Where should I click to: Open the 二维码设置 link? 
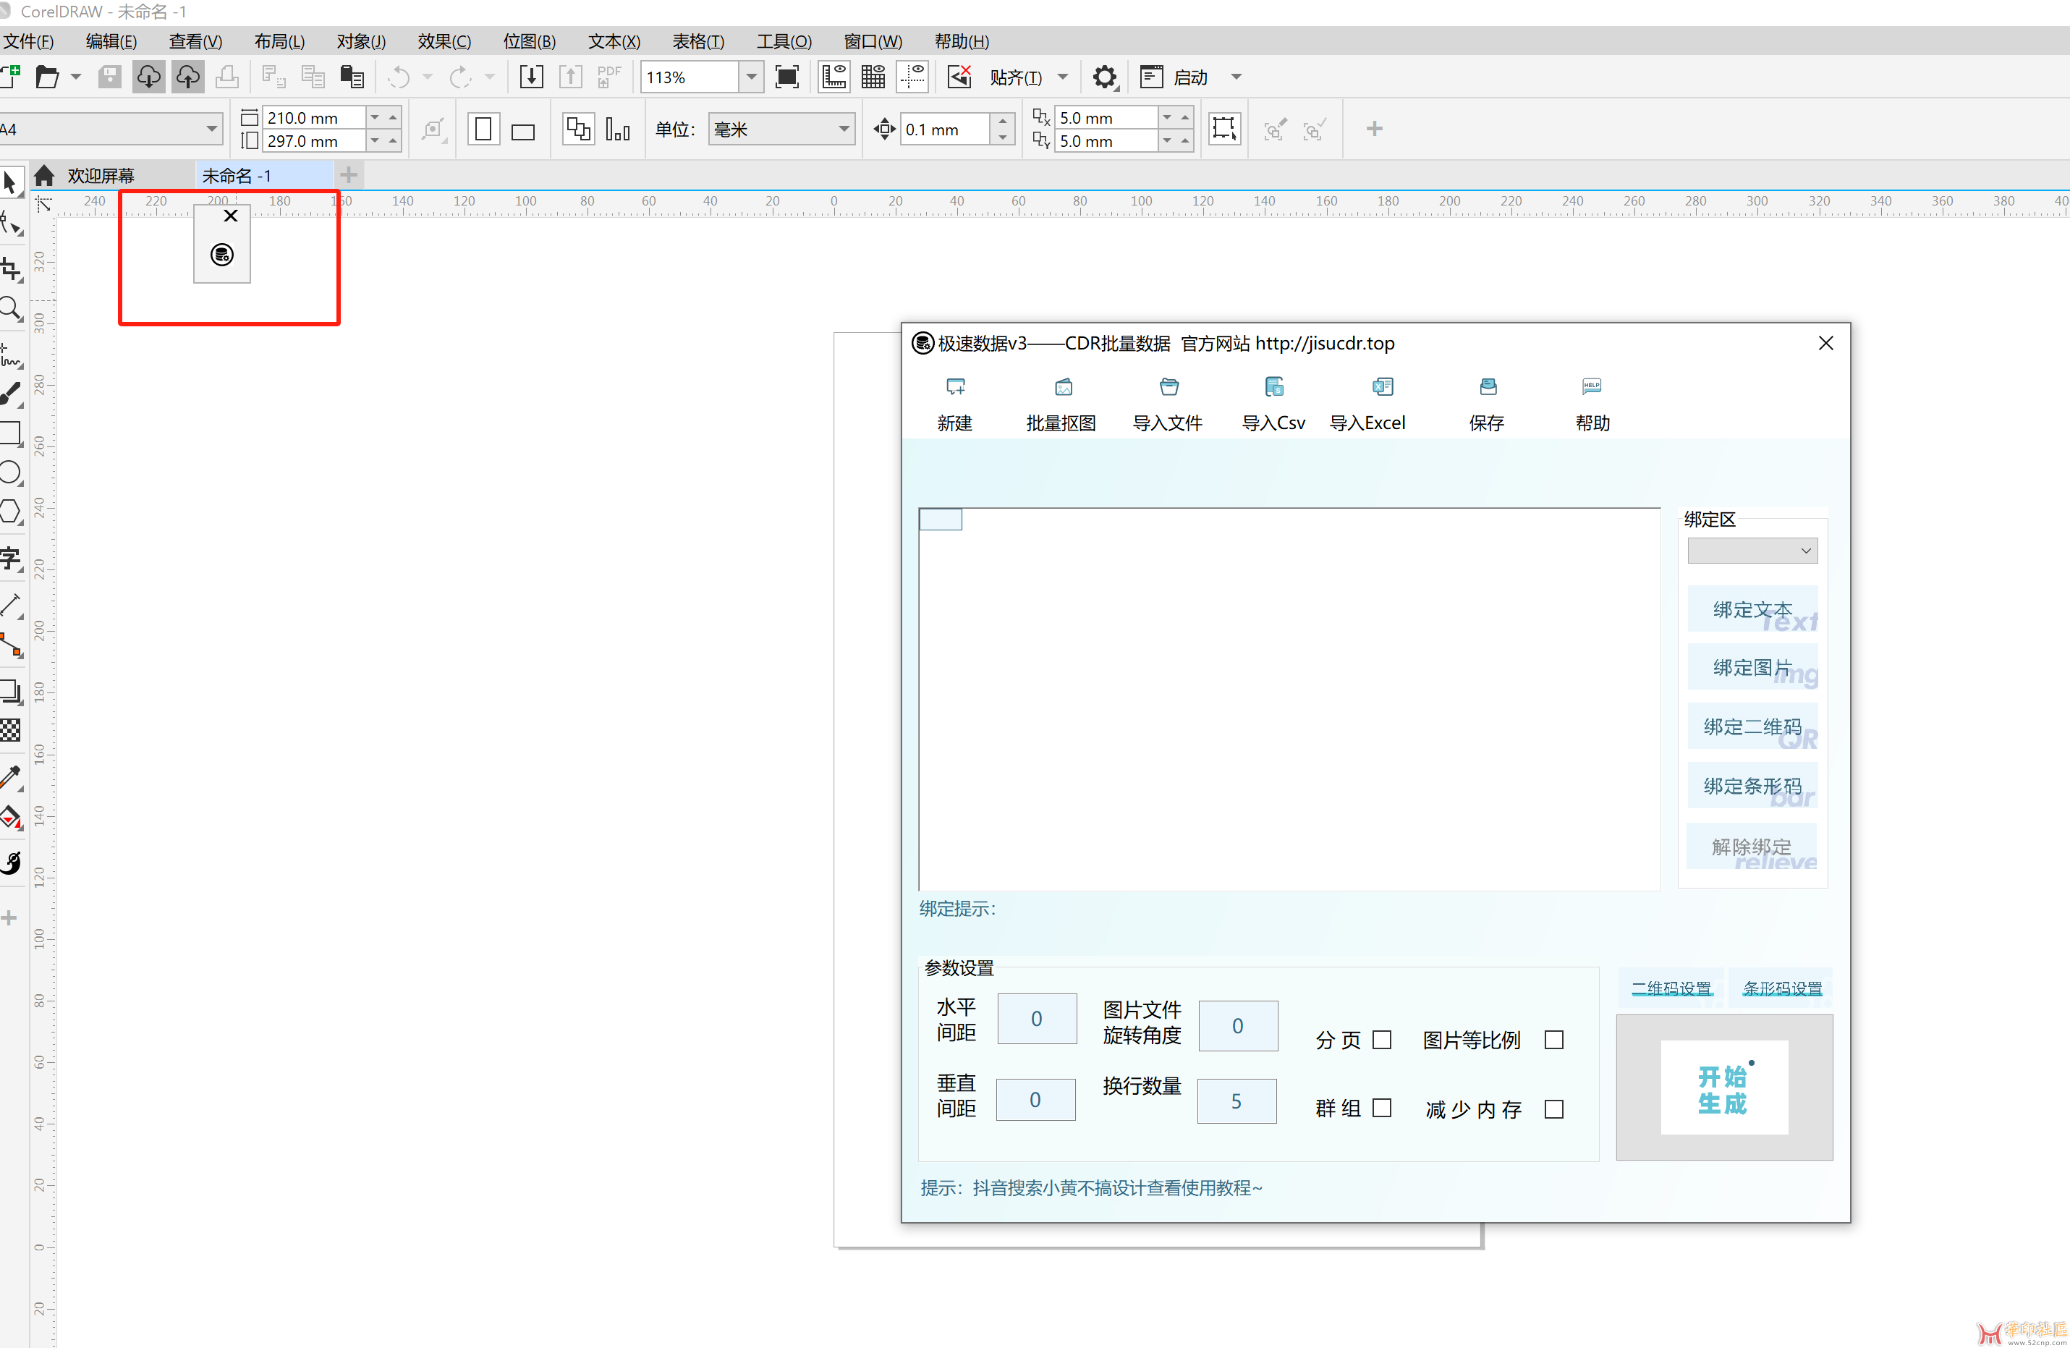click(1671, 989)
